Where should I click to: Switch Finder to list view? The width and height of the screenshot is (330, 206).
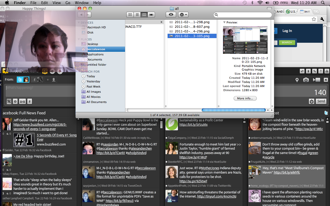(x=137, y=15)
